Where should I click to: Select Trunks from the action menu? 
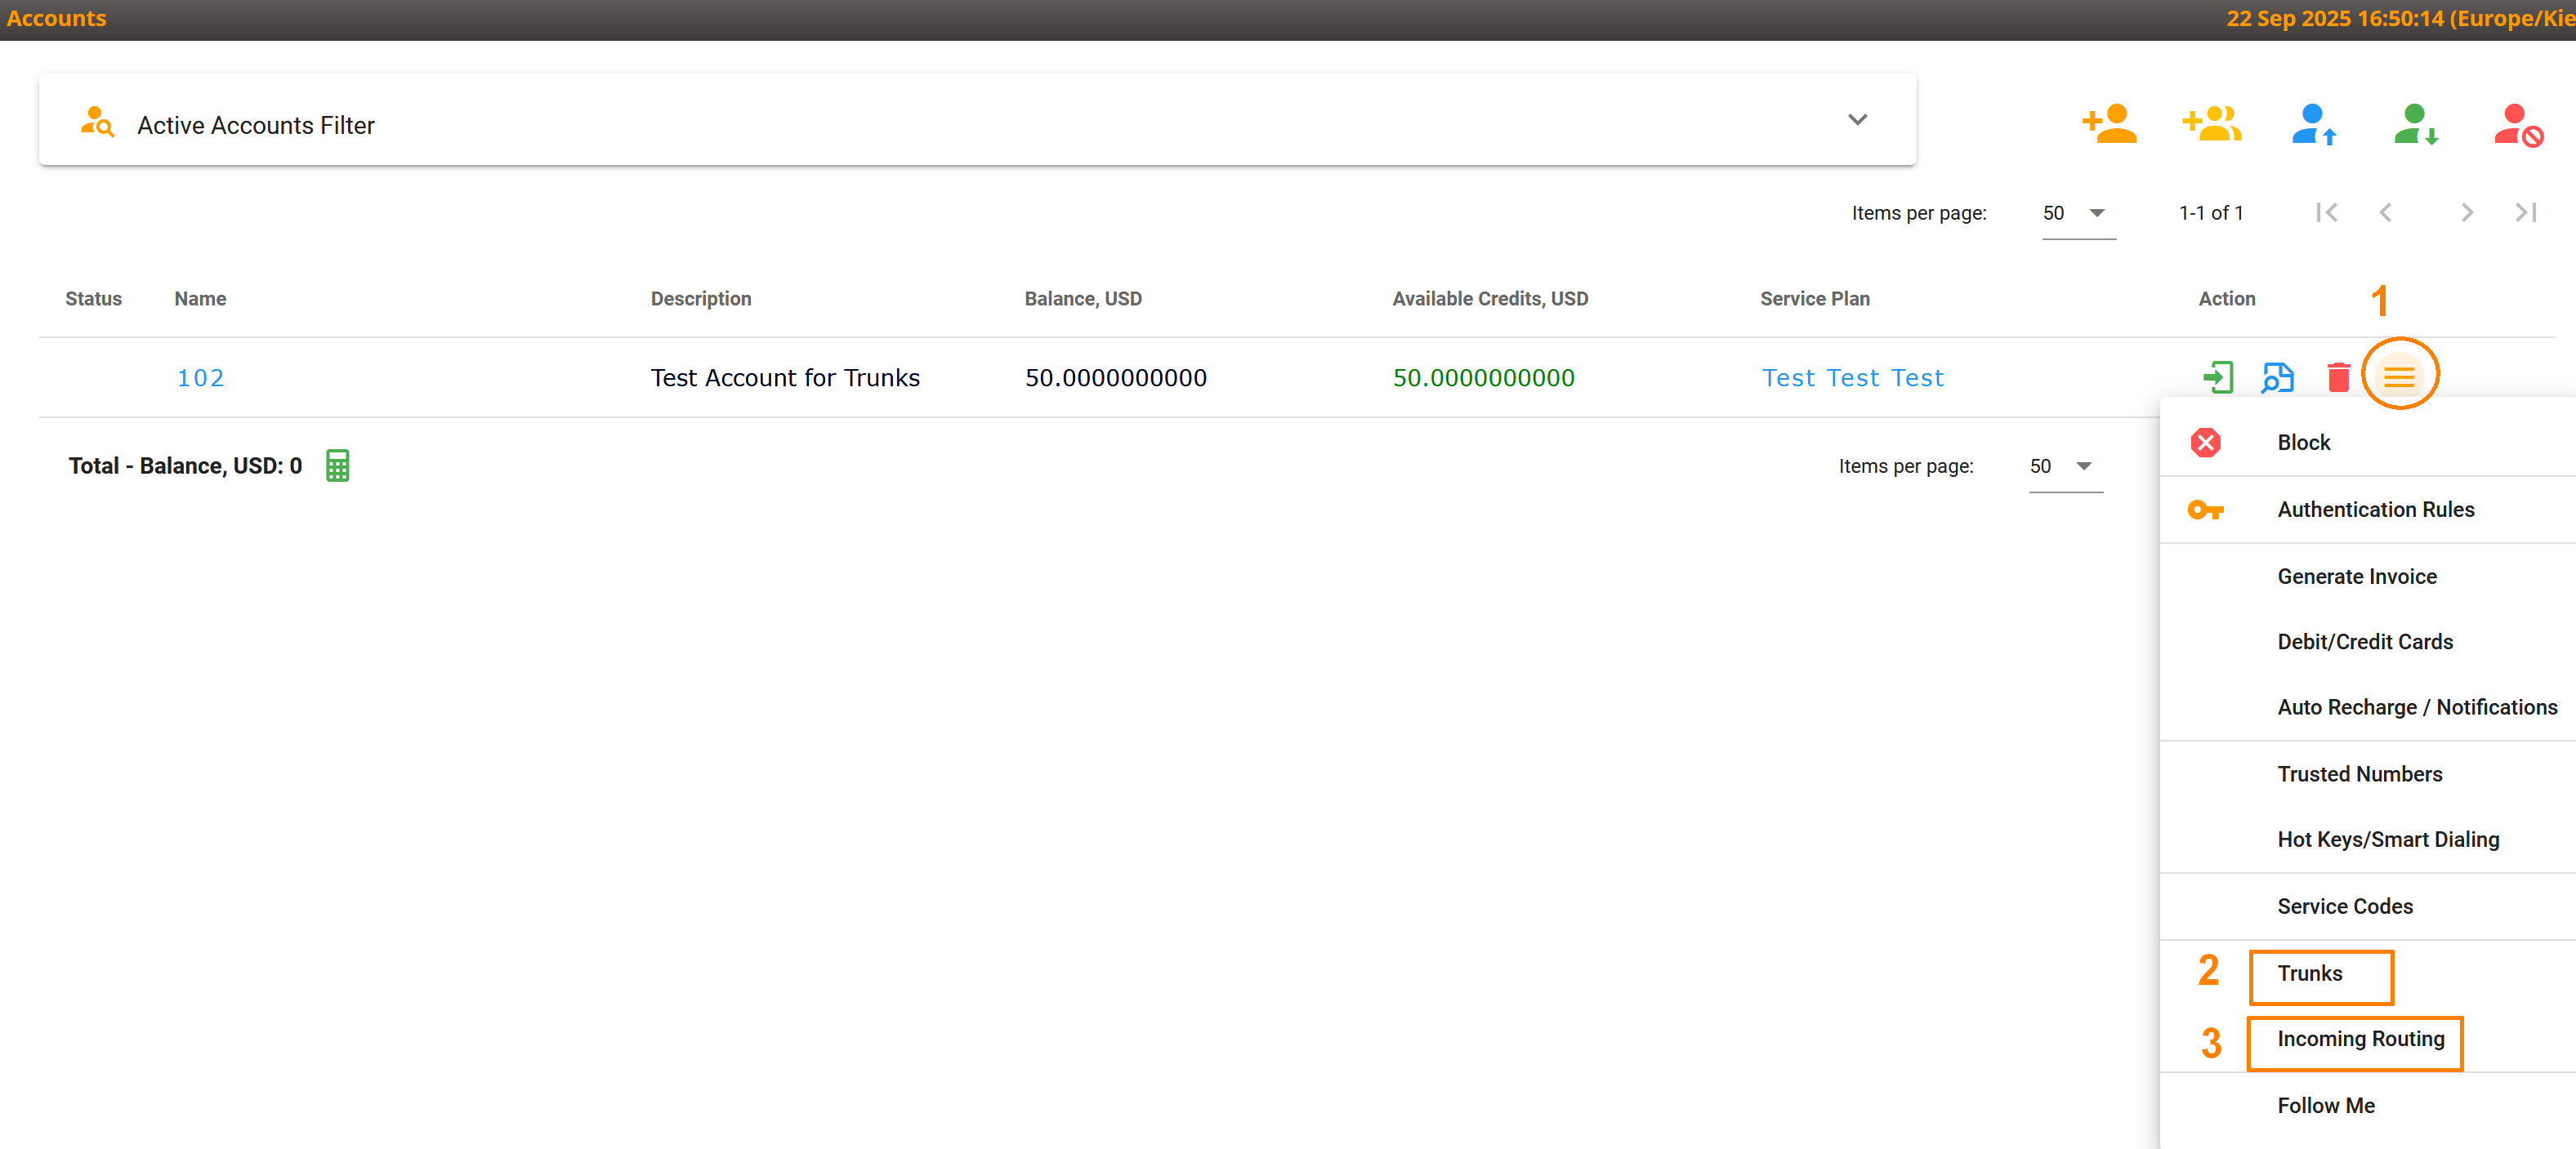point(2310,973)
